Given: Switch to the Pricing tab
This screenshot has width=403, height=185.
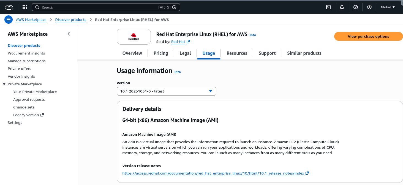Looking at the screenshot, I should point(161,53).
